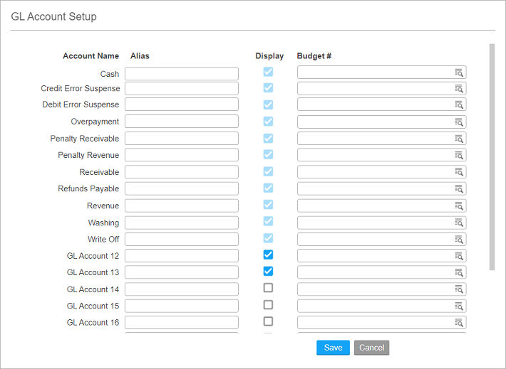Image resolution: width=506 pixels, height=369 pixels.
Task: Cancel the GL Account Setup dialog
Action: click(371, 348)
